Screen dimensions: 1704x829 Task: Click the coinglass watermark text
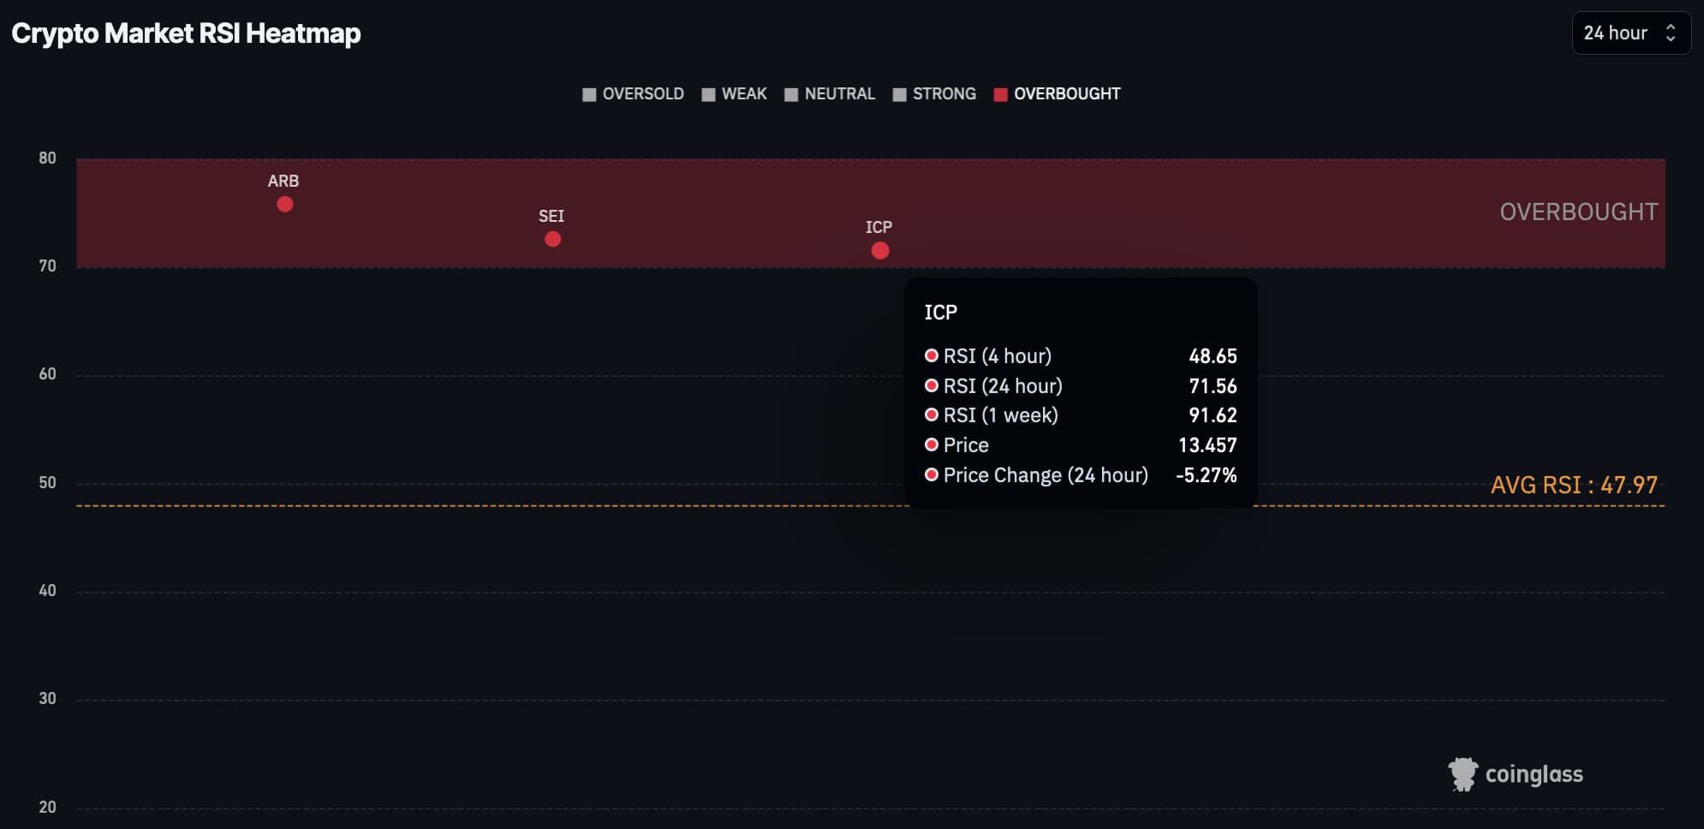[1534, 774]
